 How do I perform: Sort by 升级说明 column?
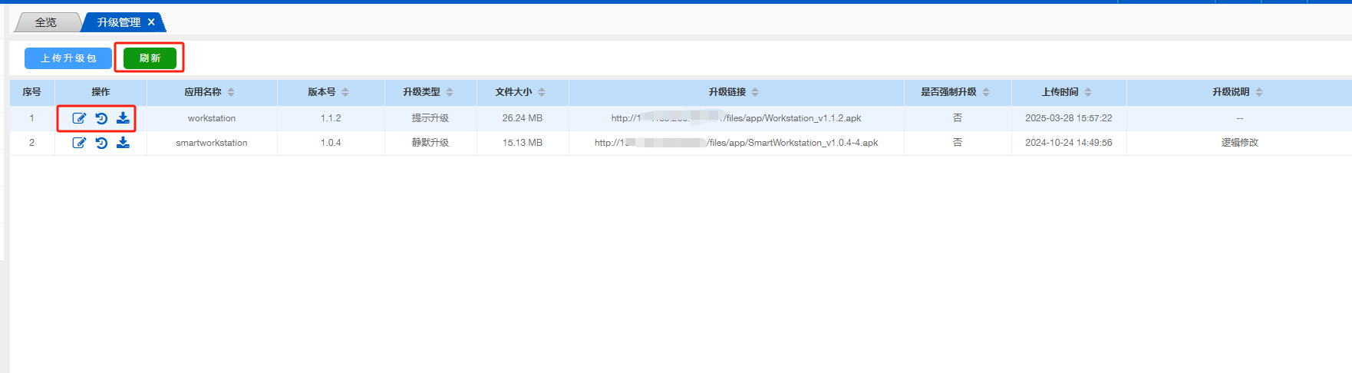[1259, 92]
